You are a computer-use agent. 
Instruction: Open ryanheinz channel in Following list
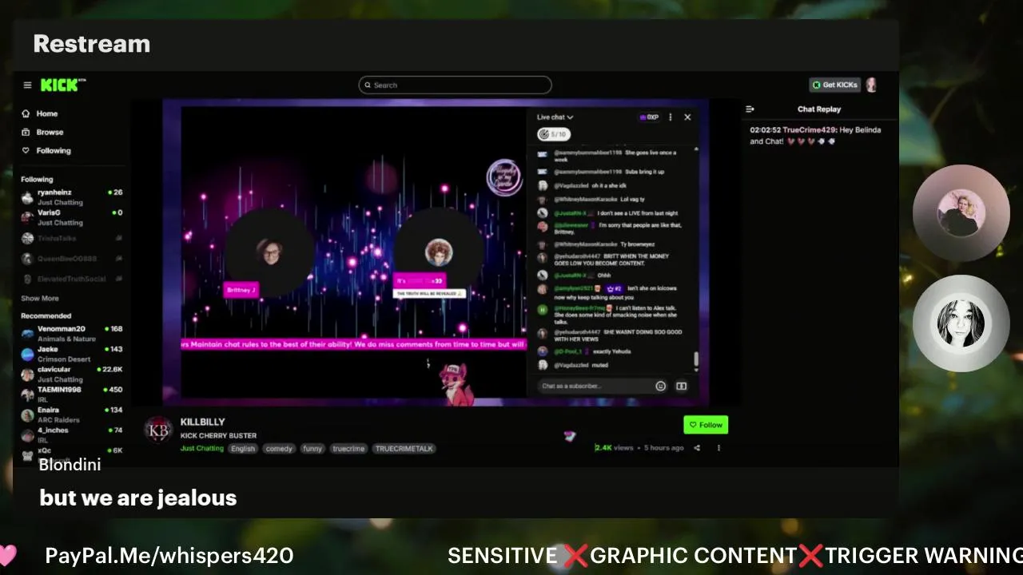[72, 196]
